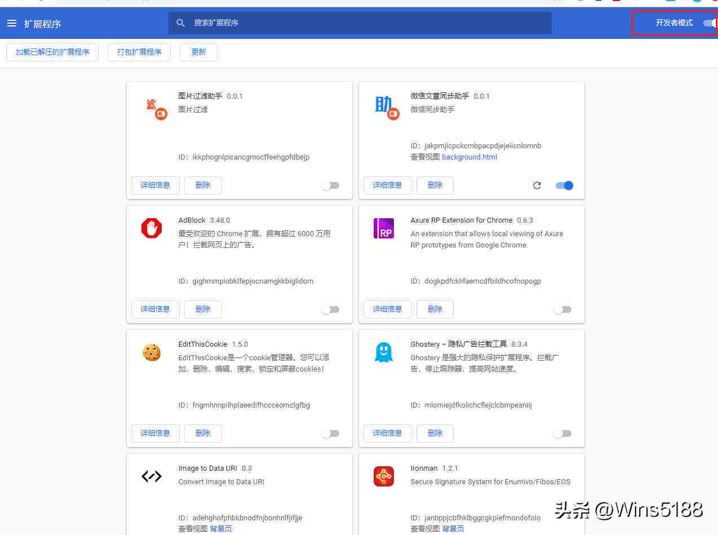
Task: Disable the 微信文章同步助手 extension
Action: (x=564, y=185)
